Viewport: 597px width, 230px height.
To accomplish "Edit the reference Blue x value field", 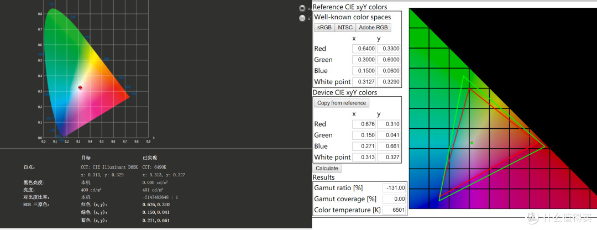I will click(x=364, y=71).
